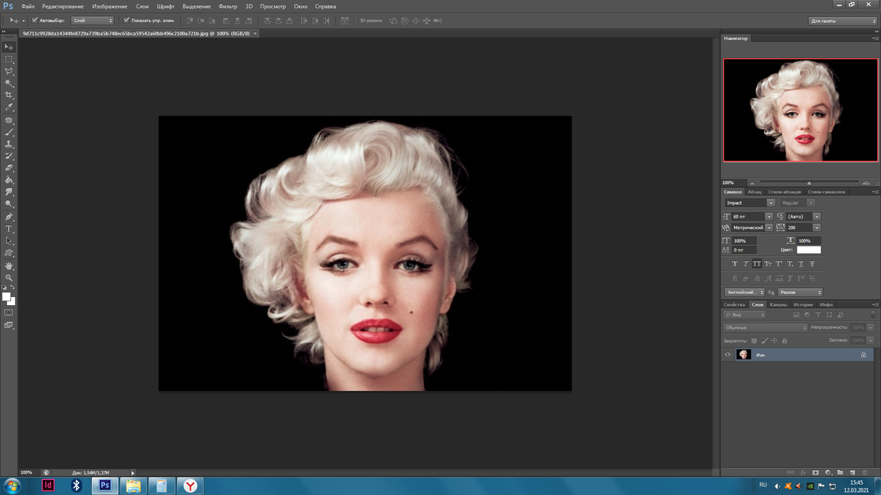Click the baseline shift 0 пт field
Screen dimensions: 881x495
744,250
